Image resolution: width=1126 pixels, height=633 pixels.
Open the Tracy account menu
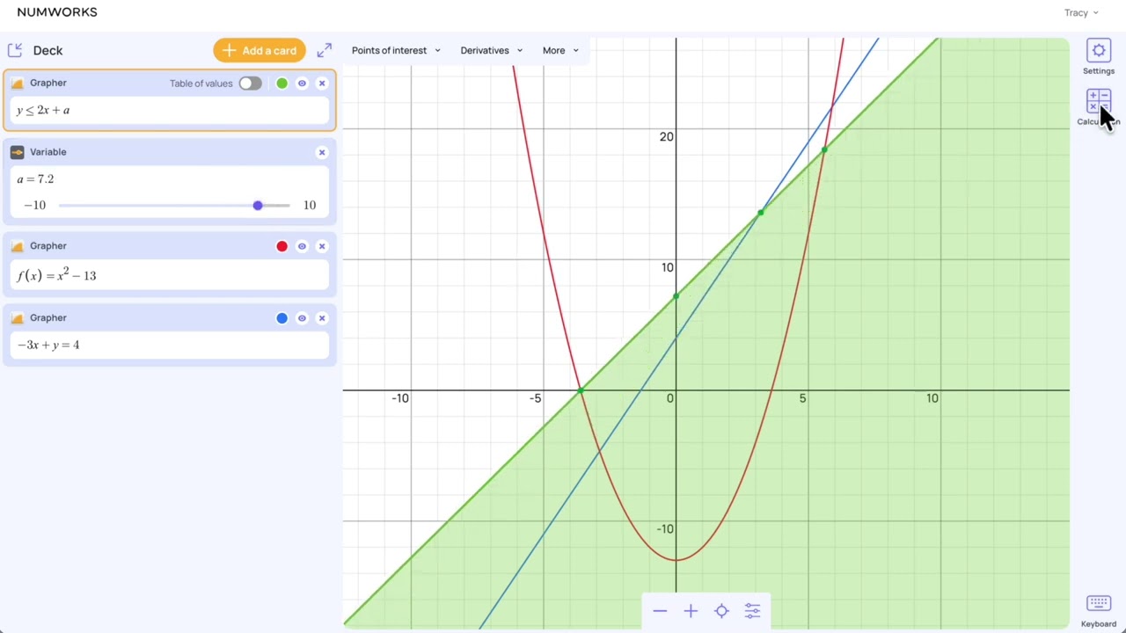(1081, 12)
